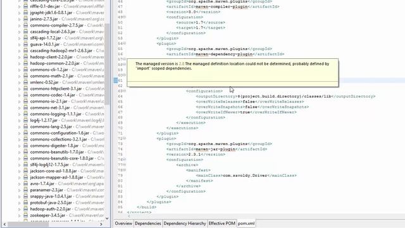The width and height of the screenshot is (405, 228).
Task: Expand the guava-14.0.1.jar node
Action: pyautogui.click(x=20, y=44)
